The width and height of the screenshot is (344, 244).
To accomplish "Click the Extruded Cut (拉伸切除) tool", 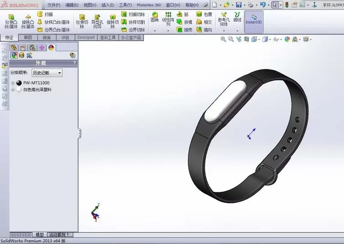I will coord(82,21).
